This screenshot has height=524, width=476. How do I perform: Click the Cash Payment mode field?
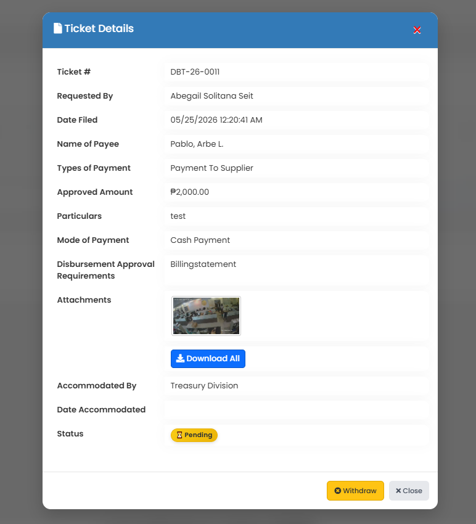296,240
